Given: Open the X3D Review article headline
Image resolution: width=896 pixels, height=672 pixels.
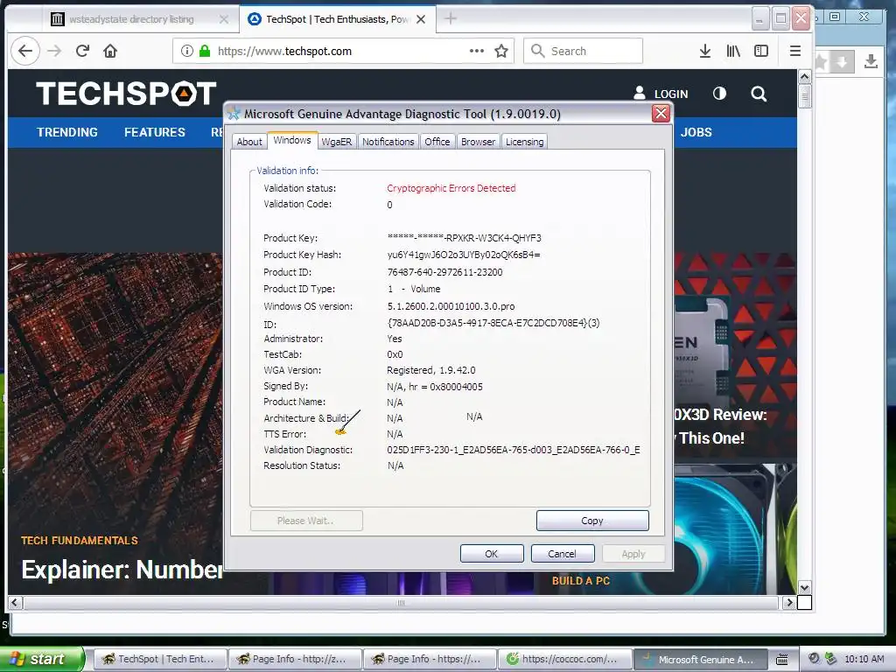Looking at the screenshot, I should (x=720, y=426).
